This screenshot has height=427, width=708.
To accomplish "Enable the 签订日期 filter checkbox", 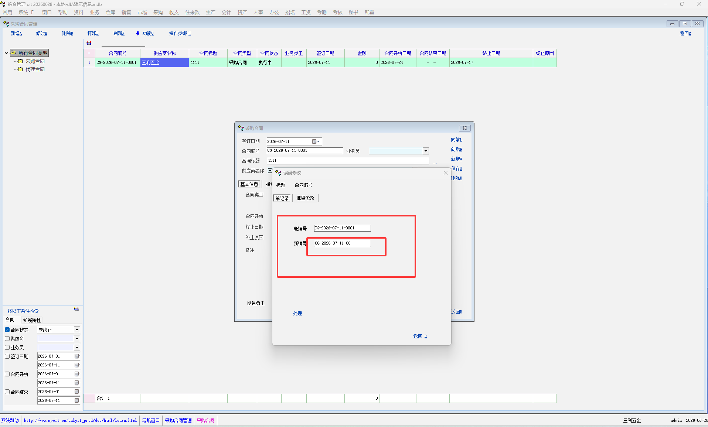I will 7,356.
